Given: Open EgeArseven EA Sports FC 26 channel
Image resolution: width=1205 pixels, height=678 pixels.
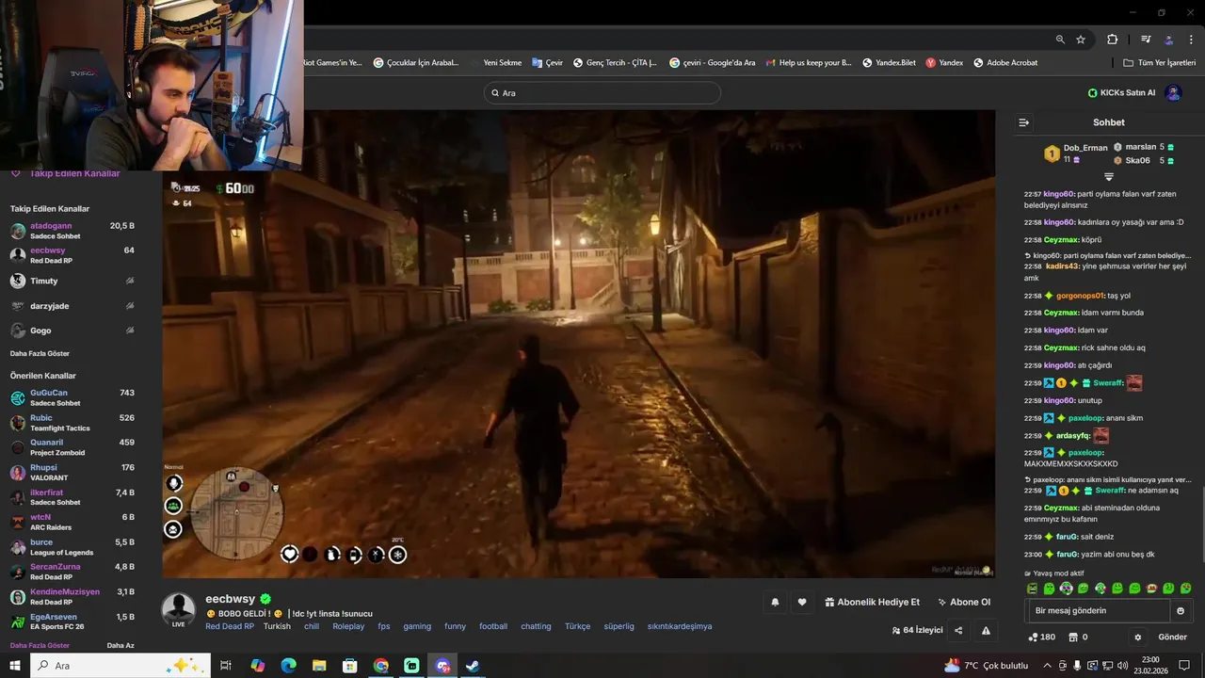Looking at the screenshot, I should [72, 621].
